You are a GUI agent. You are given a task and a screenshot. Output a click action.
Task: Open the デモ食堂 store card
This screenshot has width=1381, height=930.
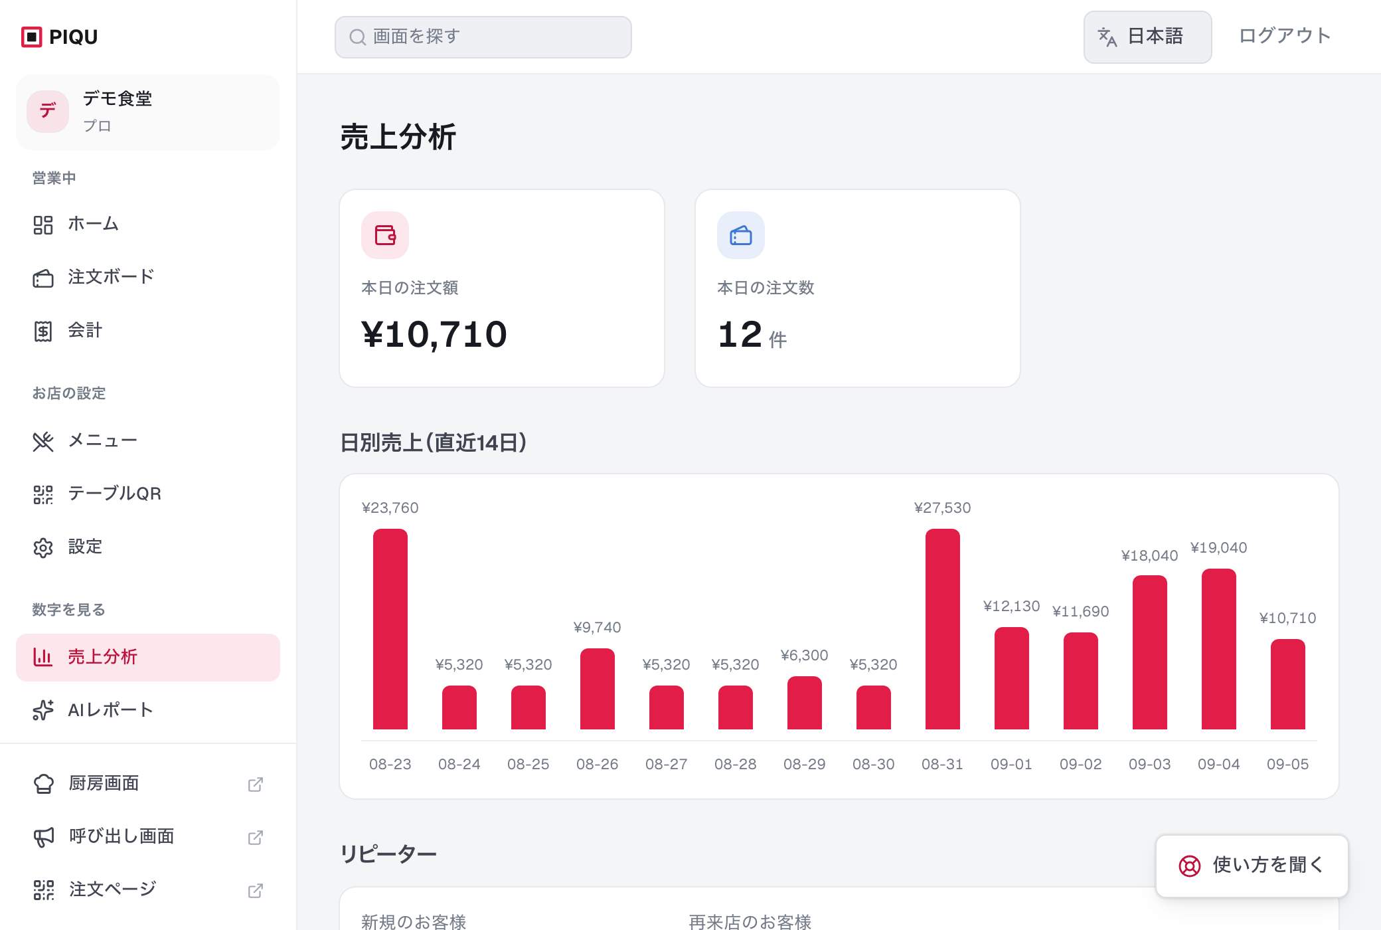[148, 112]
